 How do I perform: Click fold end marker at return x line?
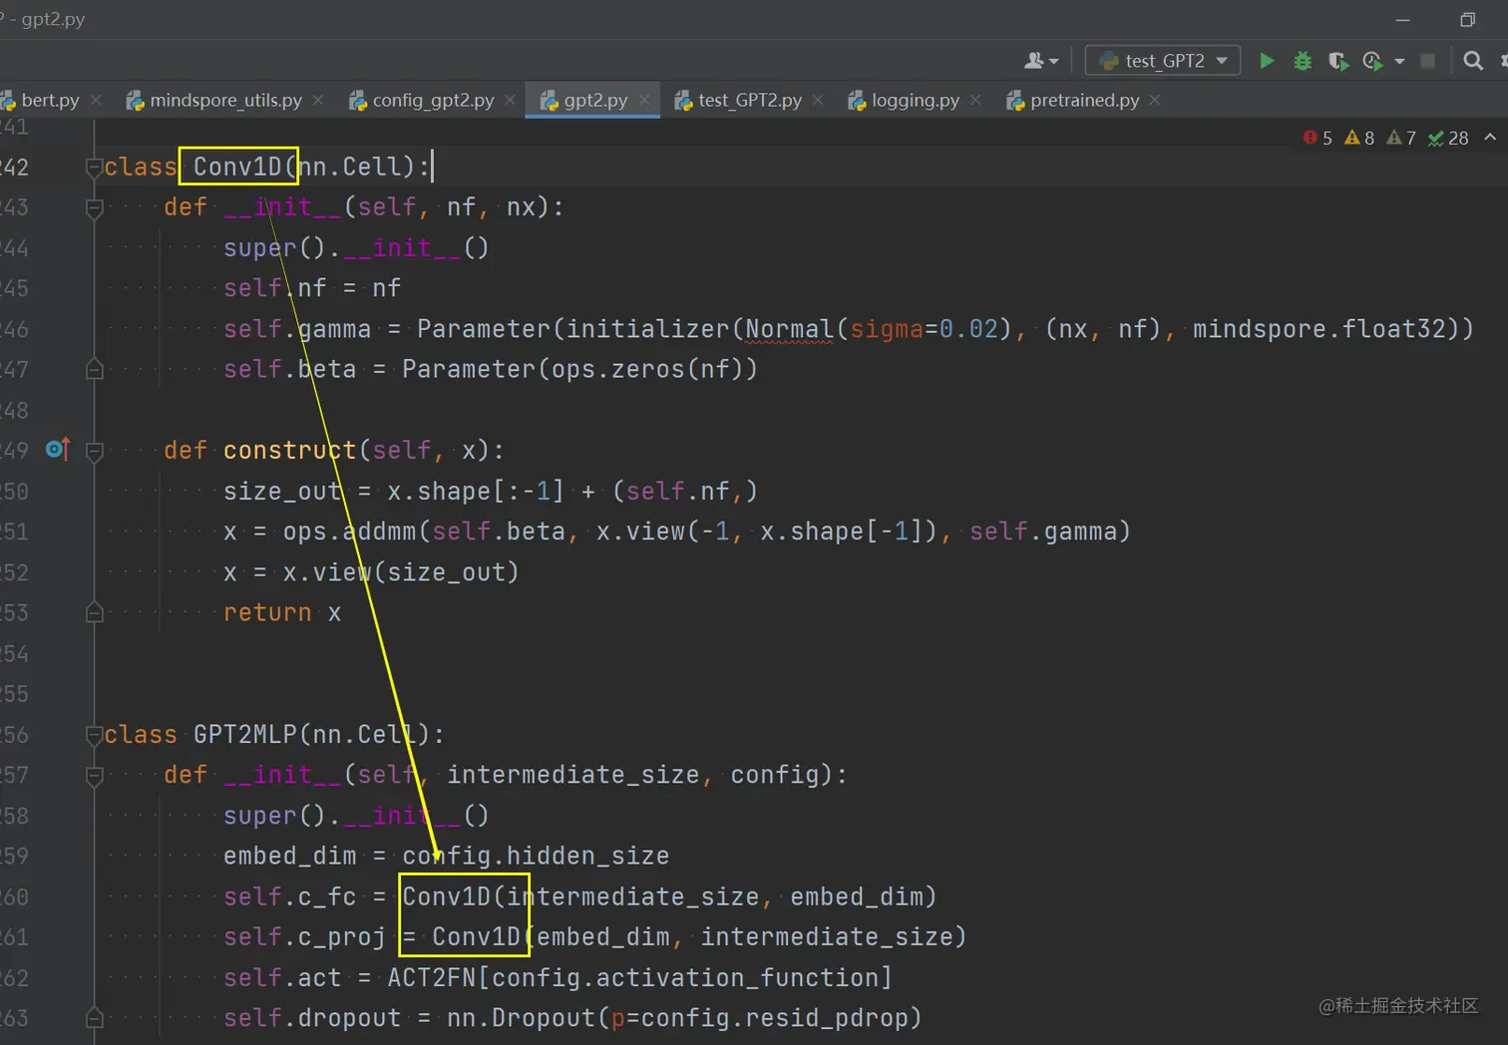[94, 613]
